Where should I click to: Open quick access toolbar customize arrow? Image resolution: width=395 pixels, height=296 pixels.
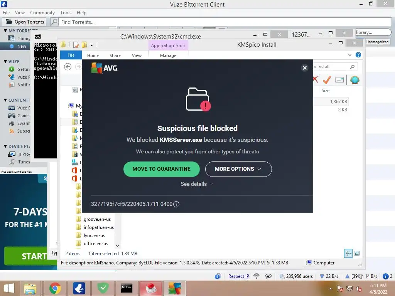pyautogui.click(x=91, y=45)
